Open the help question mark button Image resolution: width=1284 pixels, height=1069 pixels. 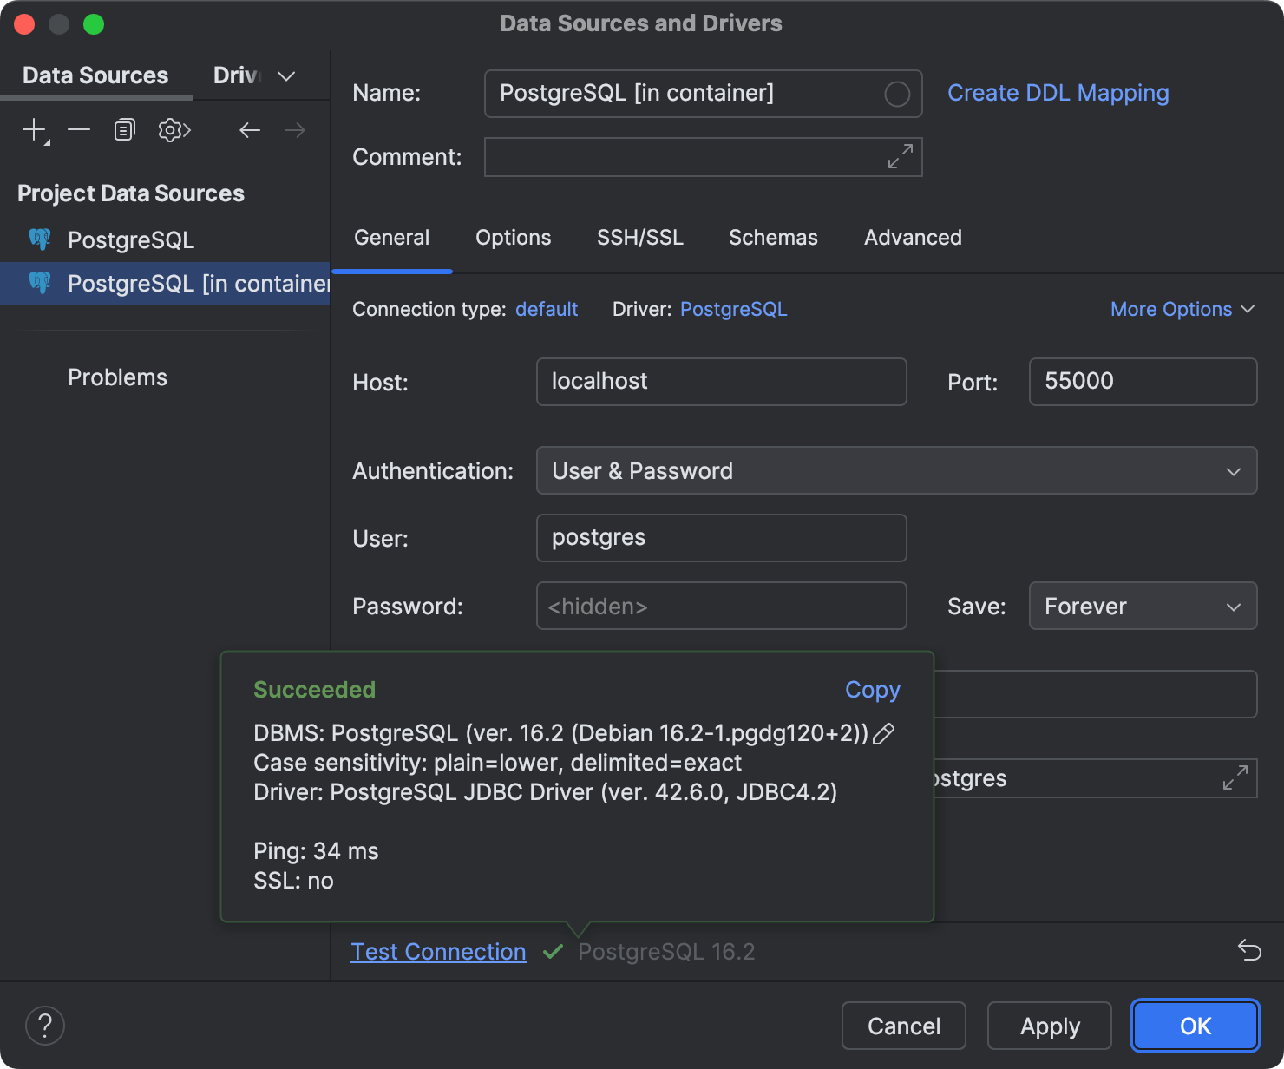pos(45,1026)
